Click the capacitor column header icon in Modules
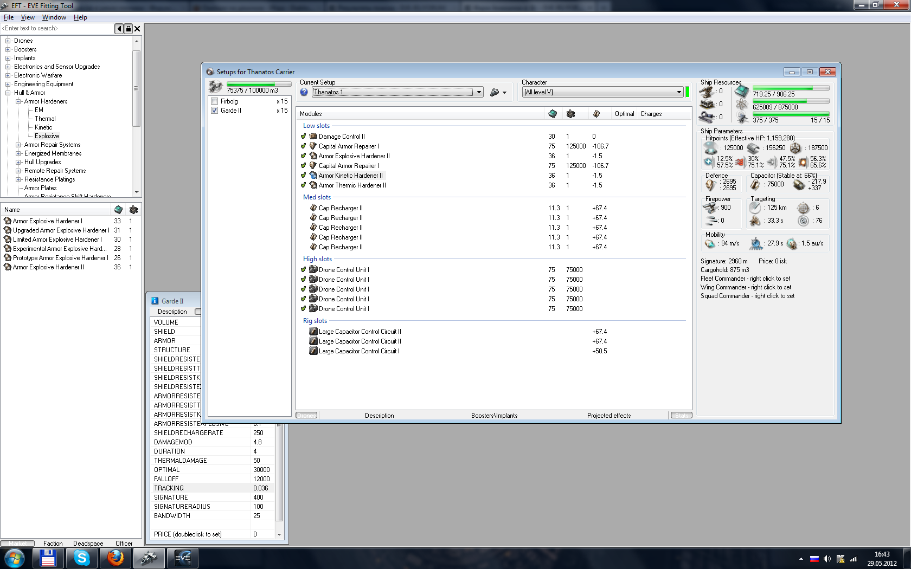Viewport: 911px width, 569px height. [596, 114]
